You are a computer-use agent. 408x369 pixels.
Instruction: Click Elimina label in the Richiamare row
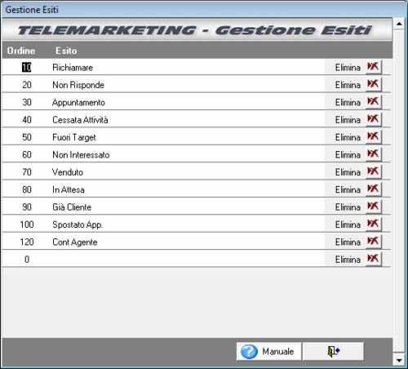348,68
